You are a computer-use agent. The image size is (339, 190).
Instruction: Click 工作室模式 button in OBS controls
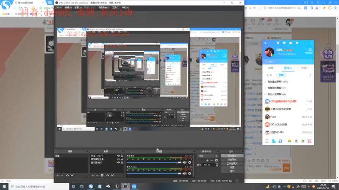point(232,163)
